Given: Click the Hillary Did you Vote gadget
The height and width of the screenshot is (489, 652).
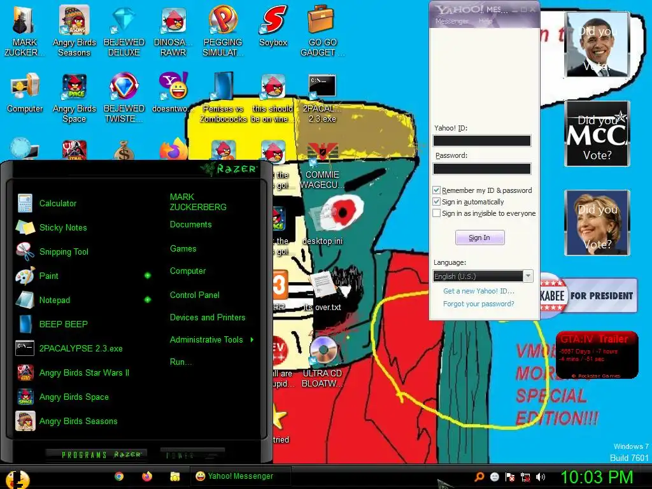Looking at the screenshot, I should [597, 222].
